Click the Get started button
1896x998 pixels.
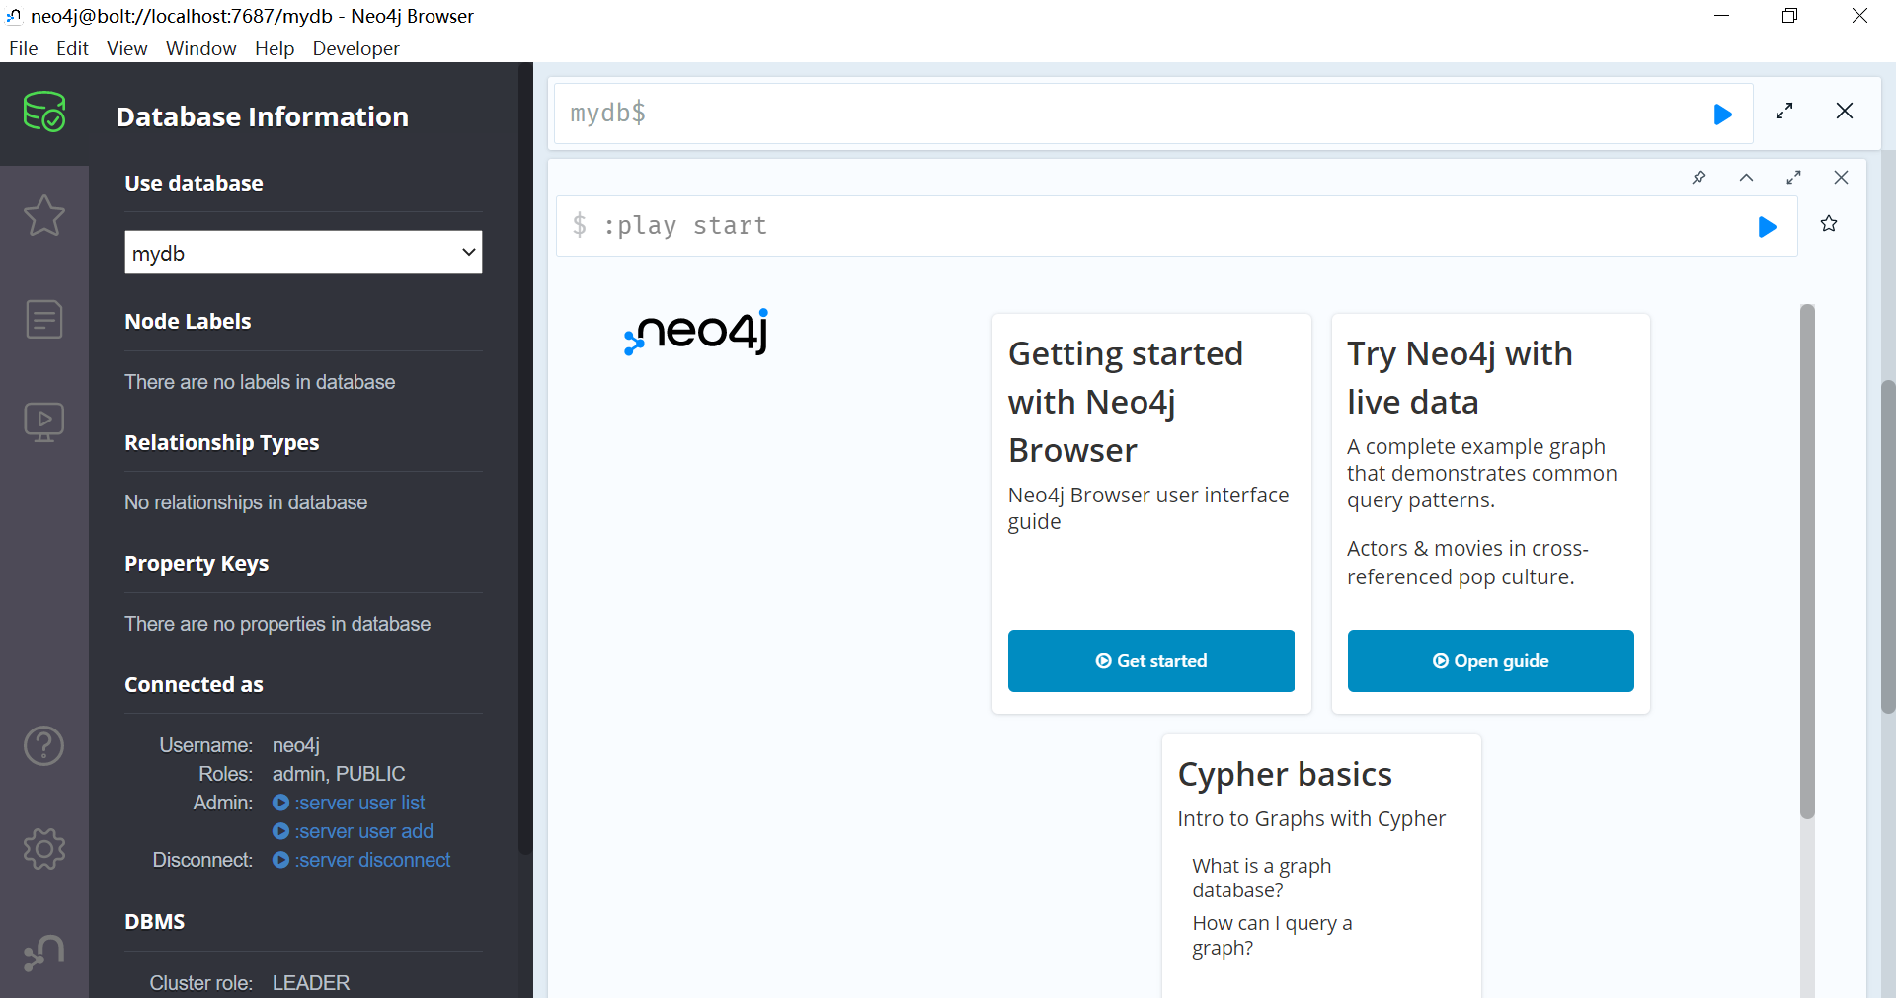[x=1151, y=660]
